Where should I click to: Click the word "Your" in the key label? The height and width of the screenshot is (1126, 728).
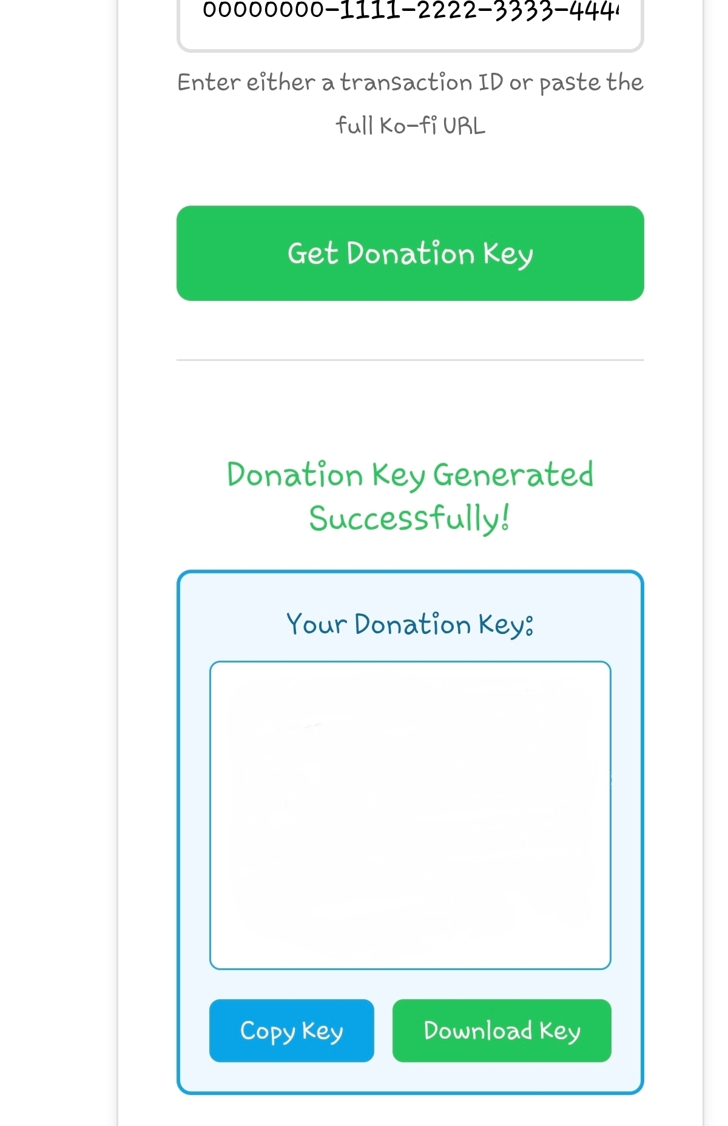(316, 624)
